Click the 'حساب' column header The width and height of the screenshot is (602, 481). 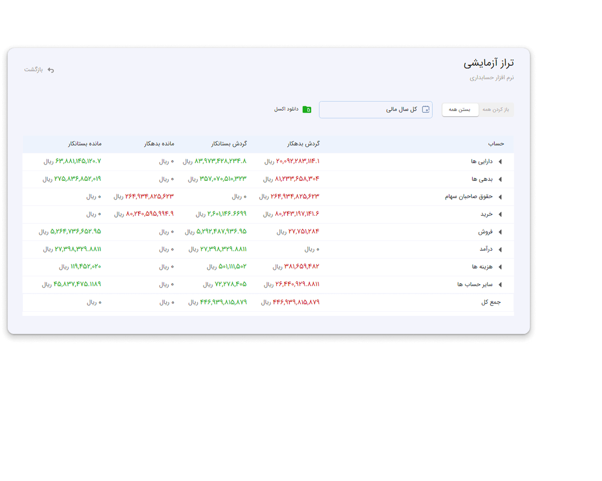496,144
